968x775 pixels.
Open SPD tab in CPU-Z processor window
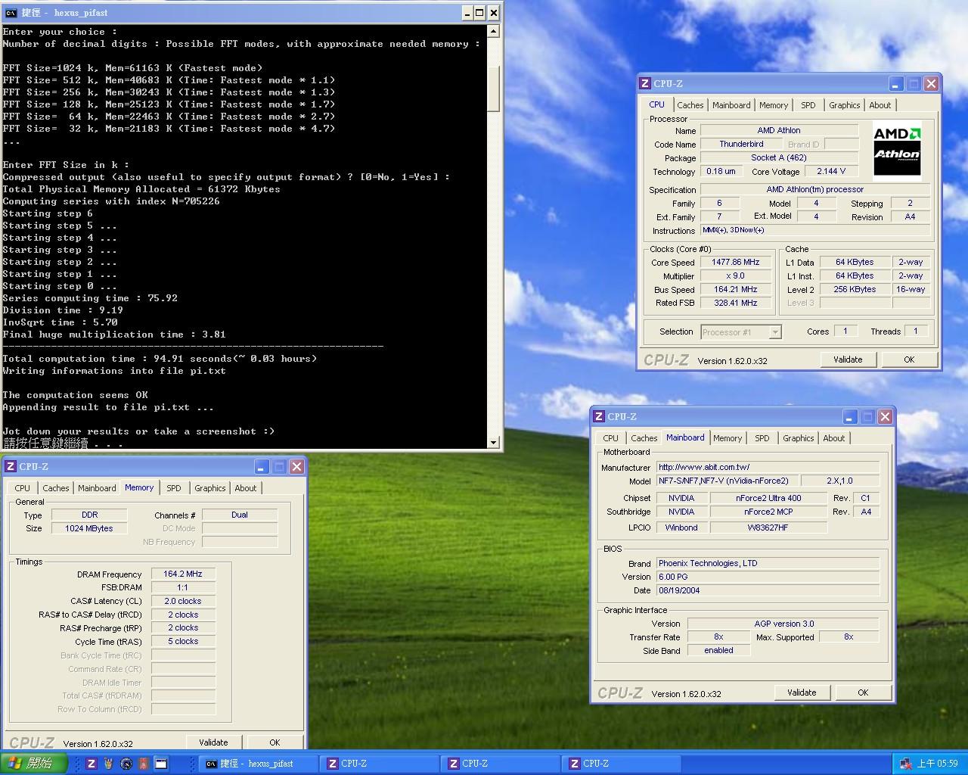[x=808, y=105]
